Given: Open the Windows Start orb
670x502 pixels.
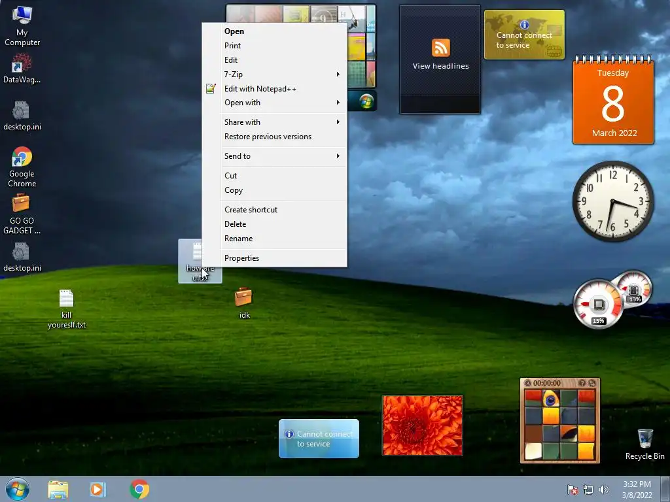Looking at the screenshot, I should tap(18, 489).
